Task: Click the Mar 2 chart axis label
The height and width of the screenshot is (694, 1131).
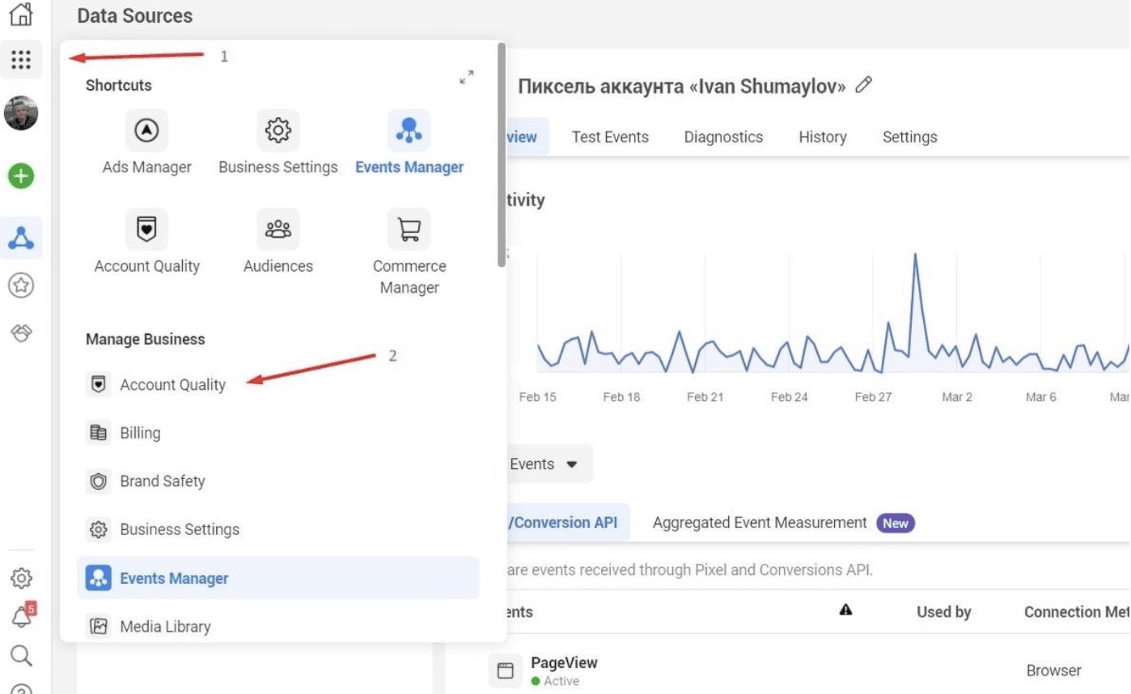Action: [956, 397]
